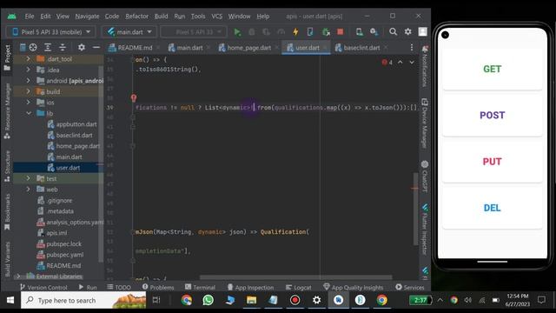
Task: Go to previous highlighted error arrow
Action: (x=400, y=63)
